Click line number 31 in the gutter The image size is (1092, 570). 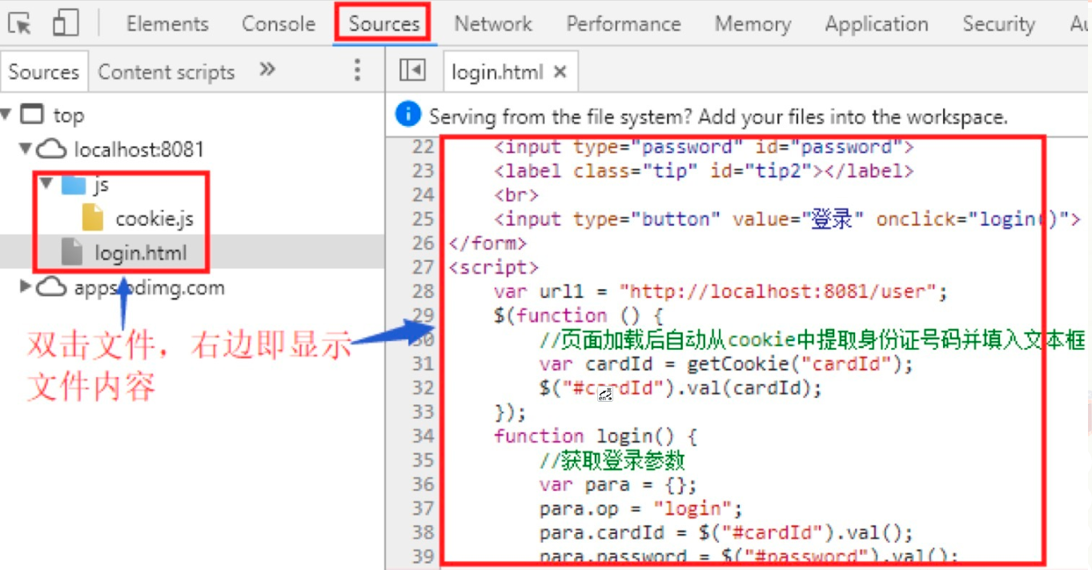click(x=423, y=364)
